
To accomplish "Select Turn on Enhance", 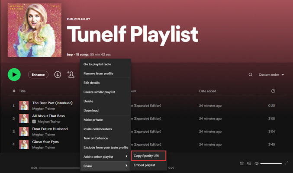I will [x=105, y=138].
